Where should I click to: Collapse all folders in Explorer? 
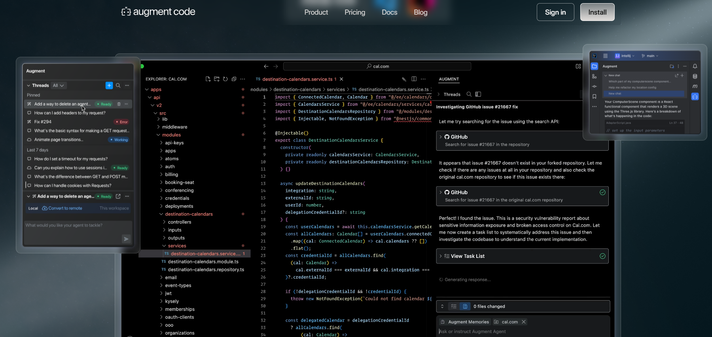point(234,79)
